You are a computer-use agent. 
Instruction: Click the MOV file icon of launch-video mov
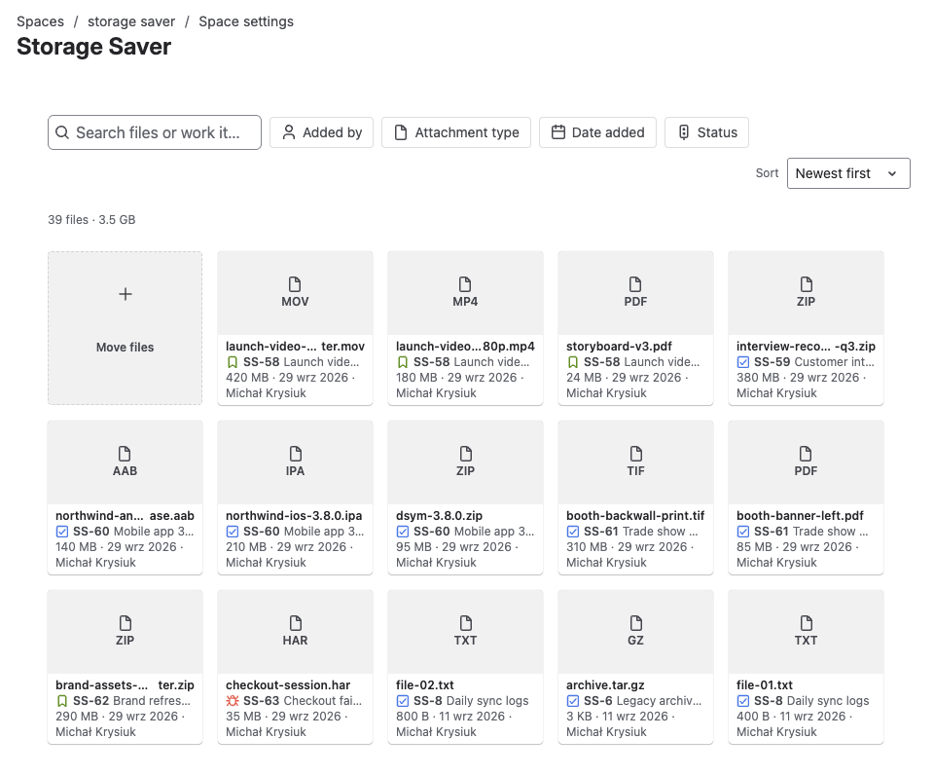pos(295,283)
